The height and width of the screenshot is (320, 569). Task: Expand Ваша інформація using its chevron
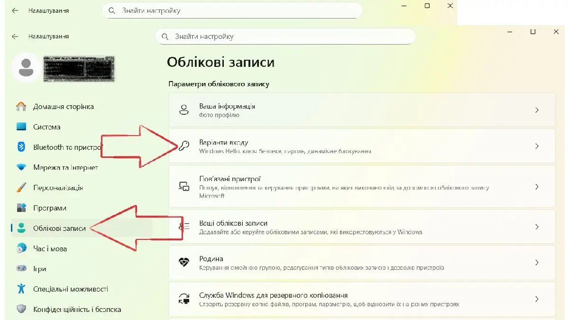click(x=537, y=110)
